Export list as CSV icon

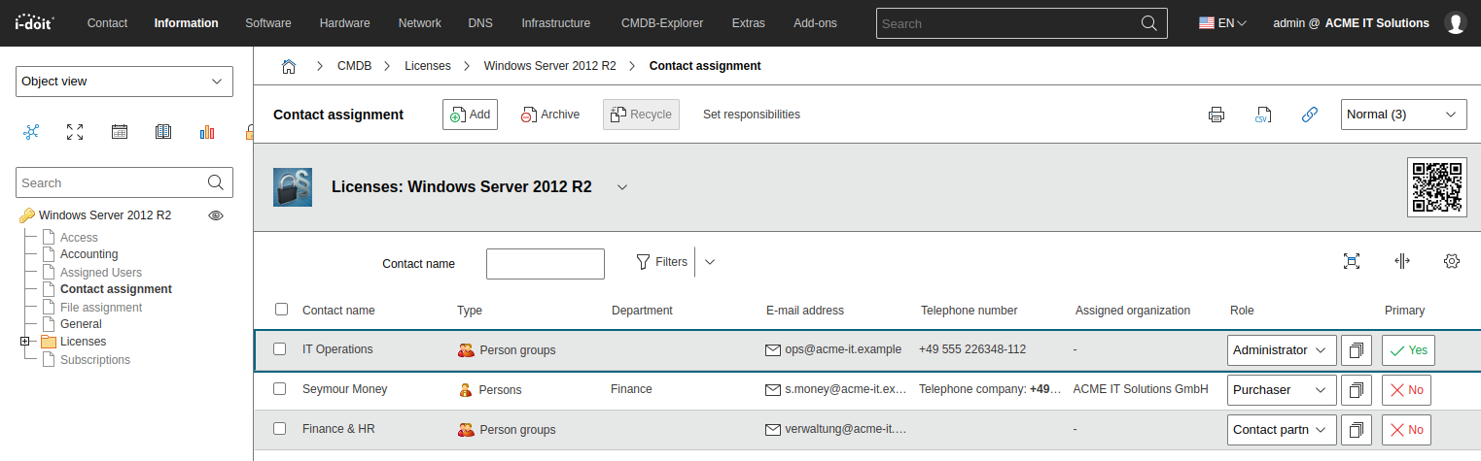tap(1263, 115)
